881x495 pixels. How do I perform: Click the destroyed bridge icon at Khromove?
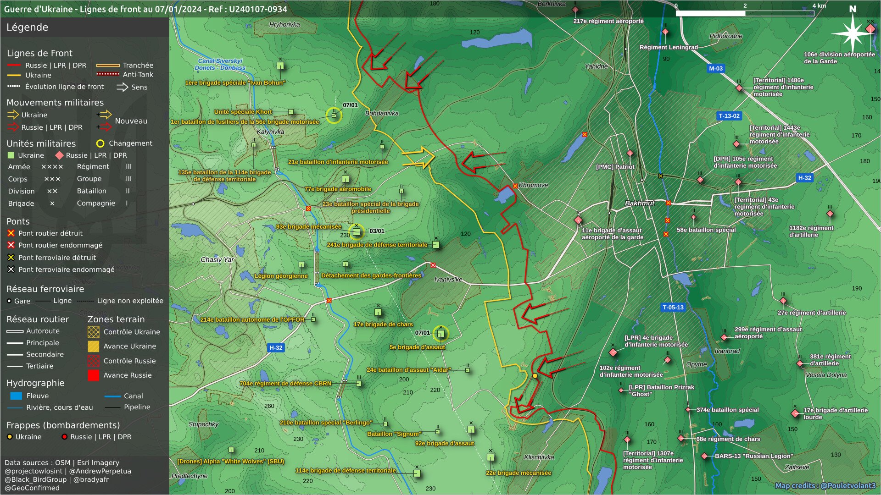(515, 186)
